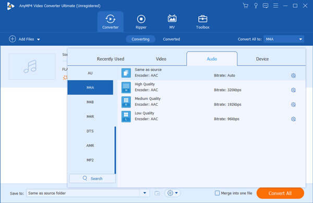Expand the Save to folder dropdown arrow
The width and height of the screenshot is (313, 203).
coord(145,193)
